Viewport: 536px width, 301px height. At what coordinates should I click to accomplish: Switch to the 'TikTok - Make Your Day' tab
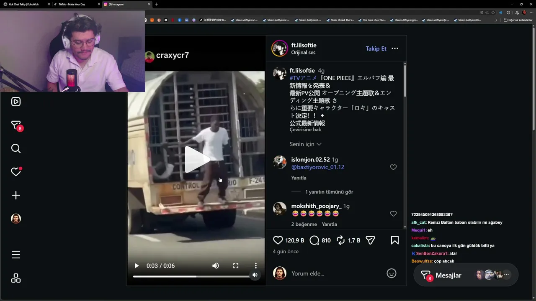74,4
